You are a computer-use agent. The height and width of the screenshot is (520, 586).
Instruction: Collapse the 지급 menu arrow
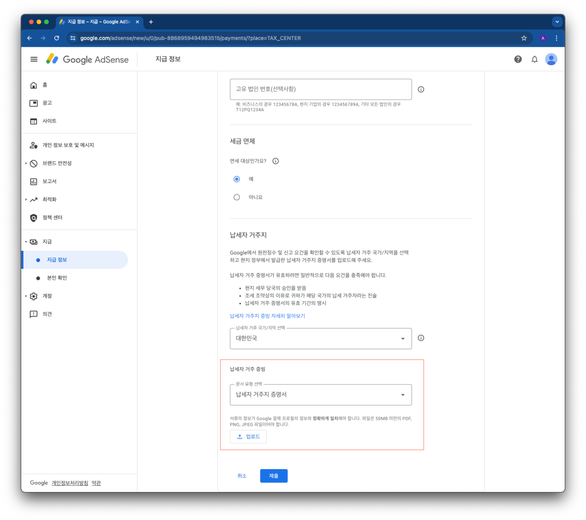(x=26, y=242)
